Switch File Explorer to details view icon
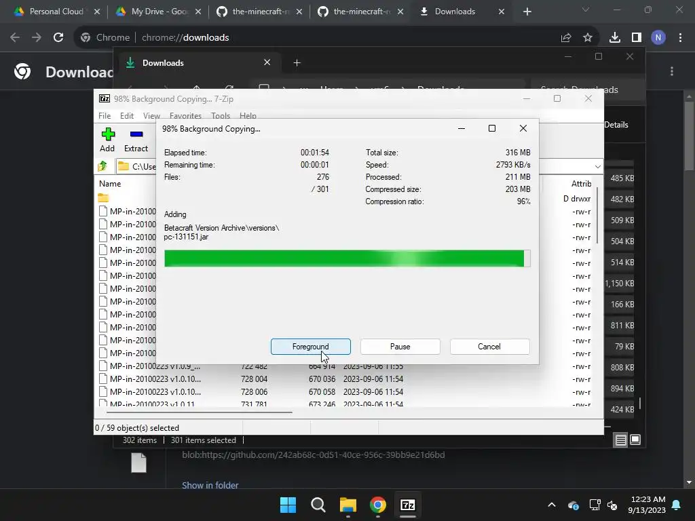This screenshot has width=695, height=521. [x=621, y=440]
